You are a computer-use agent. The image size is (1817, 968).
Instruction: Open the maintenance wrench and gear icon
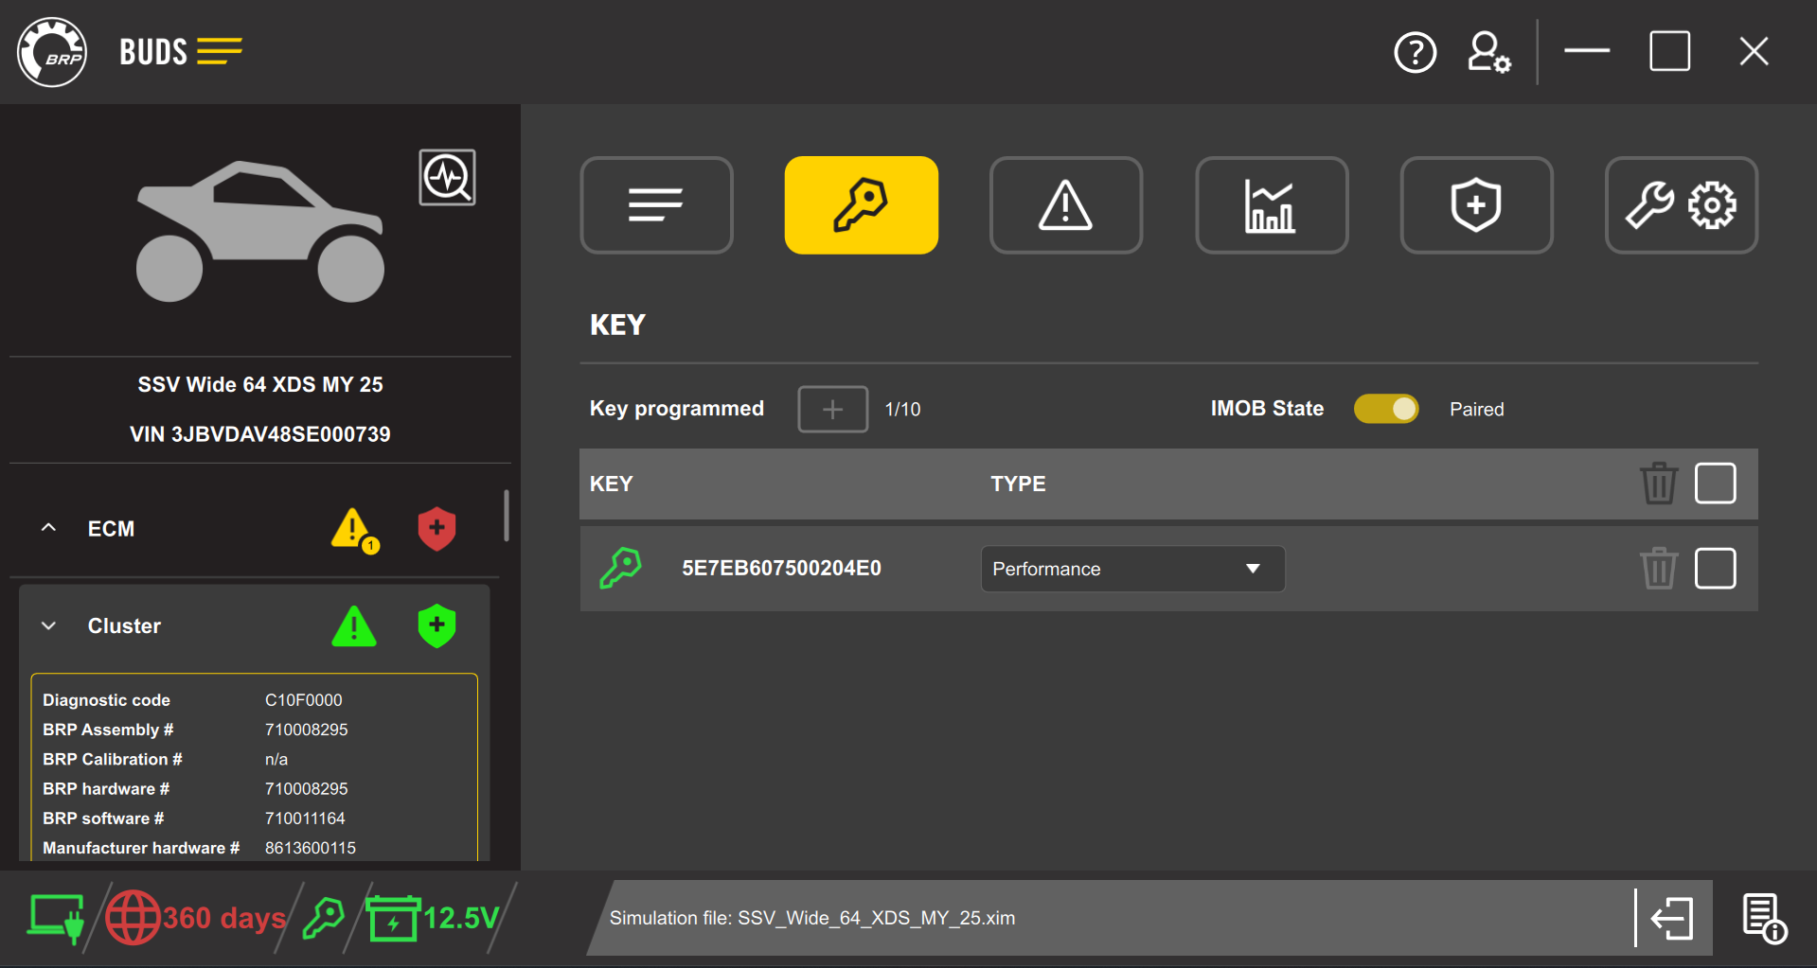click(x=1681, y=204)
